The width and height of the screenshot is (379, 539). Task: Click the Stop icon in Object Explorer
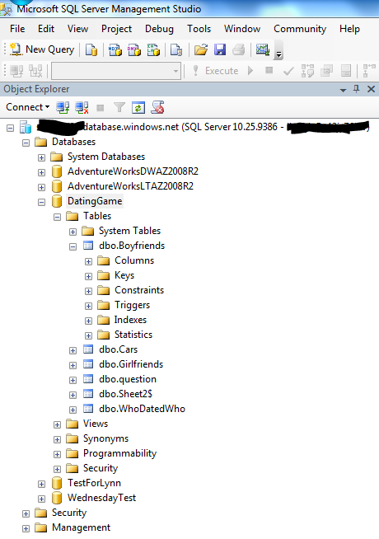point(101,108)
